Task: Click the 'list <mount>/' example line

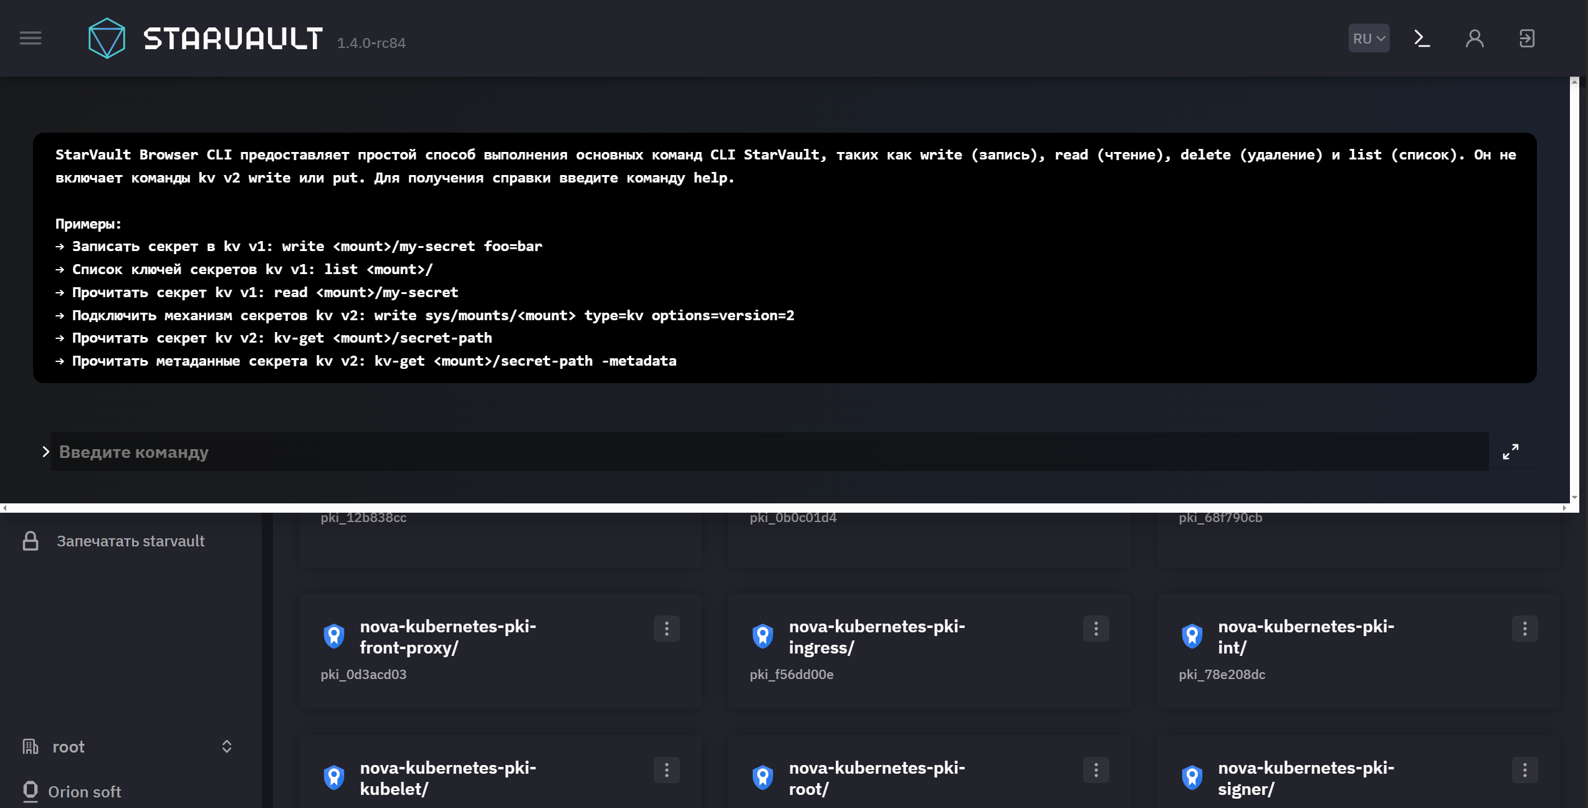Action: point(378,269)
